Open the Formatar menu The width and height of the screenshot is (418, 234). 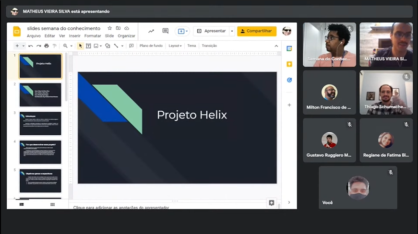(93, 36)
